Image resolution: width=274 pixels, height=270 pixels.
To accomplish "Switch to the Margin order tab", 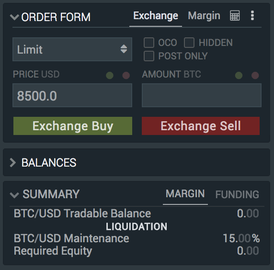I will coord(204,16).
